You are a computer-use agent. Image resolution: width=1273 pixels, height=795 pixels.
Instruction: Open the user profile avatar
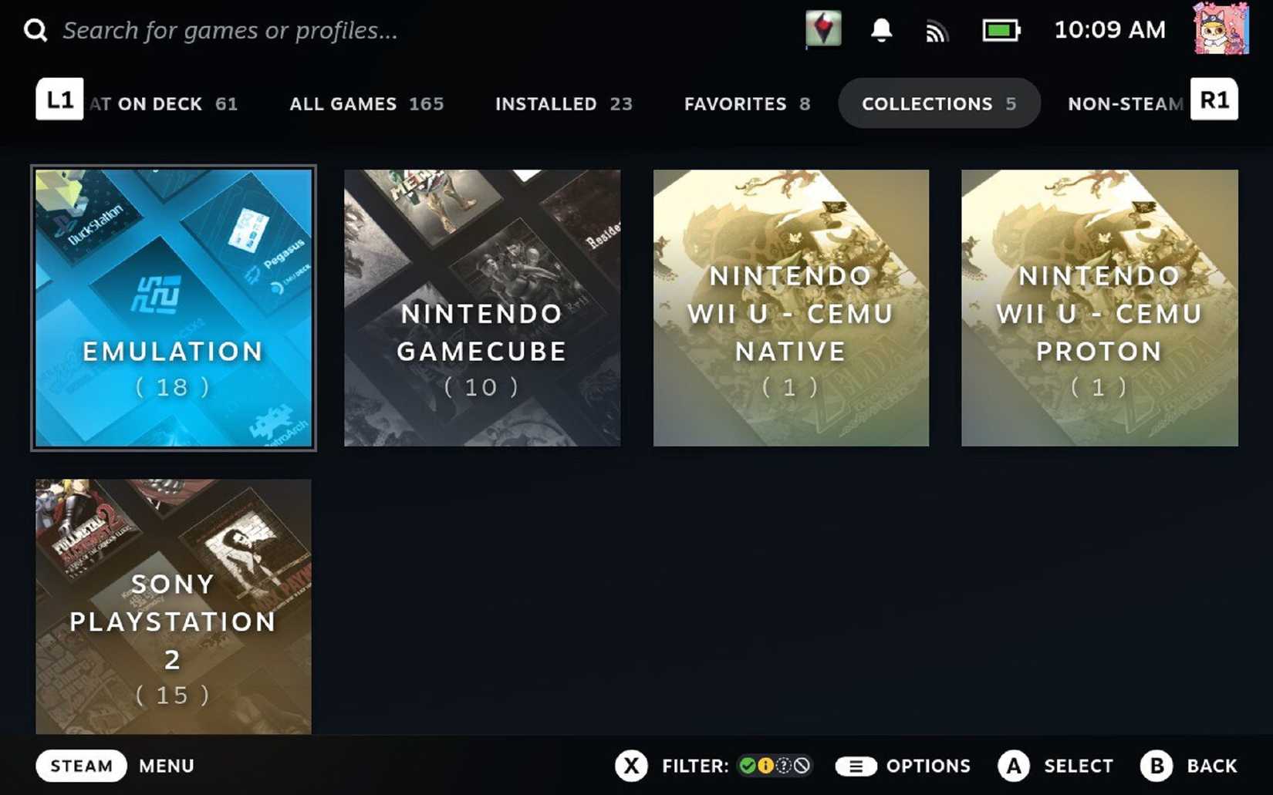tap(1221, 29)
